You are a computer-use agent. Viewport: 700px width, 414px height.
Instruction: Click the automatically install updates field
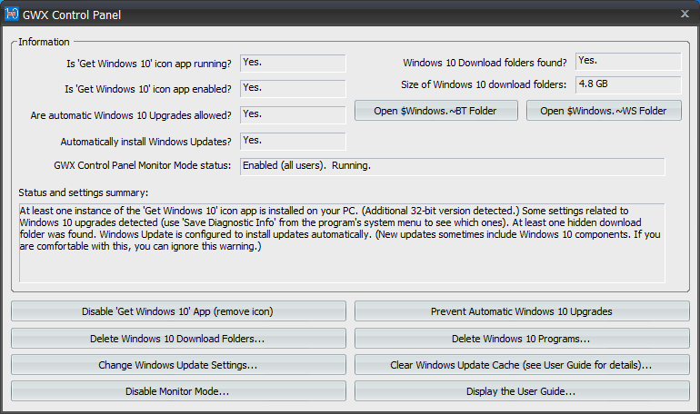point(293,141)
